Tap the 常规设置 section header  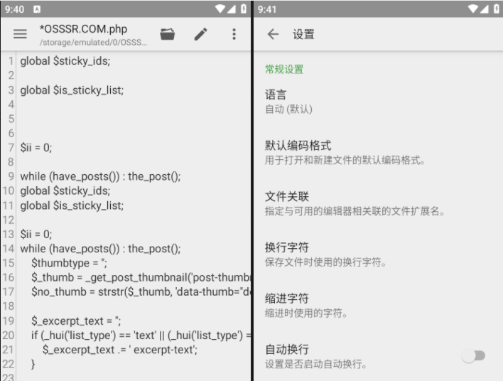[284, 70]
